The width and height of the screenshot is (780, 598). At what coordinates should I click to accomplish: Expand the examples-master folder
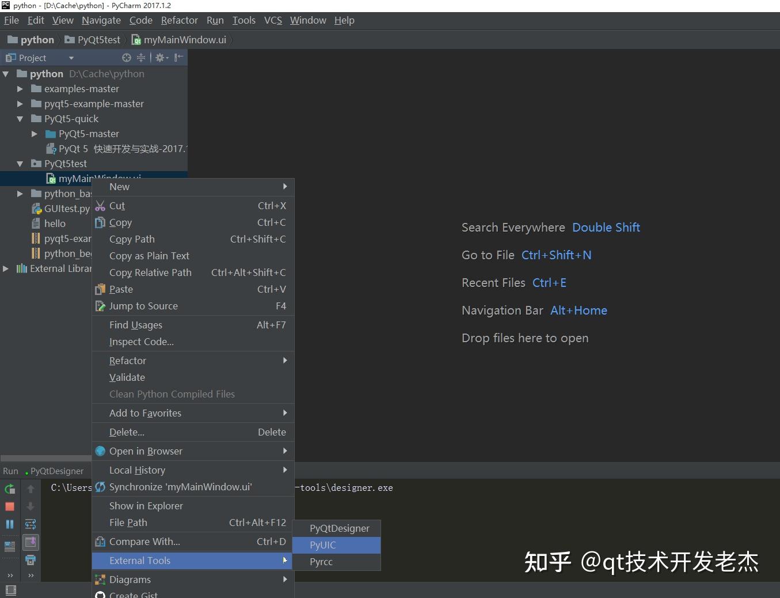(20, 89)
